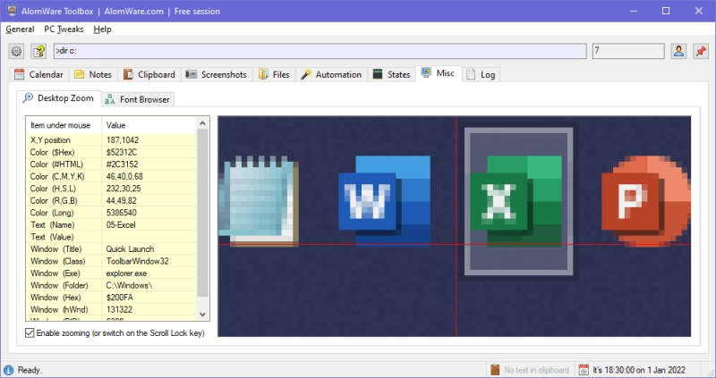Viewport: 716px width, 378px height.
Task: Uncheck the Enable zooming checkbox
Action: point(30,332)
